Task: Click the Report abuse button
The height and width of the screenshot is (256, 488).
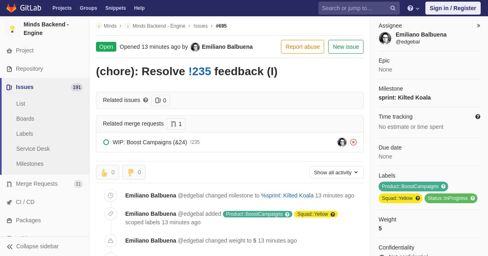Action: (303, 47)
